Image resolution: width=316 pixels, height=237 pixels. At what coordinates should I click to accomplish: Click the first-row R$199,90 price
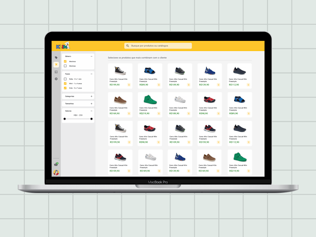tap(115, 85)
